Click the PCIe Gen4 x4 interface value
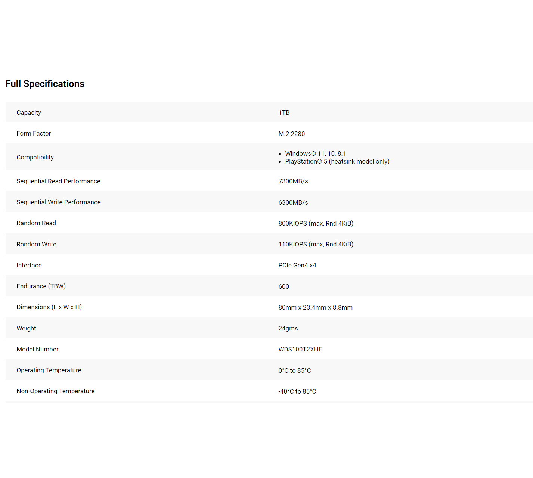This screenshot has height=478, width=533. point(297,265)
